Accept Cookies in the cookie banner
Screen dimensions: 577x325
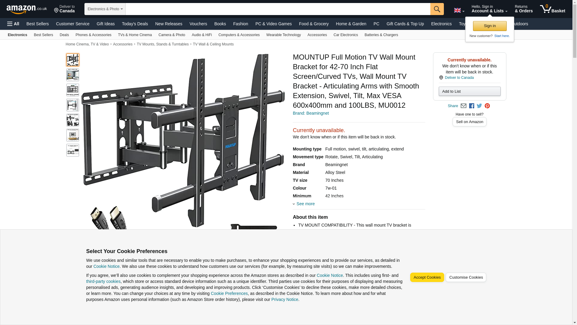pos(427,277)
